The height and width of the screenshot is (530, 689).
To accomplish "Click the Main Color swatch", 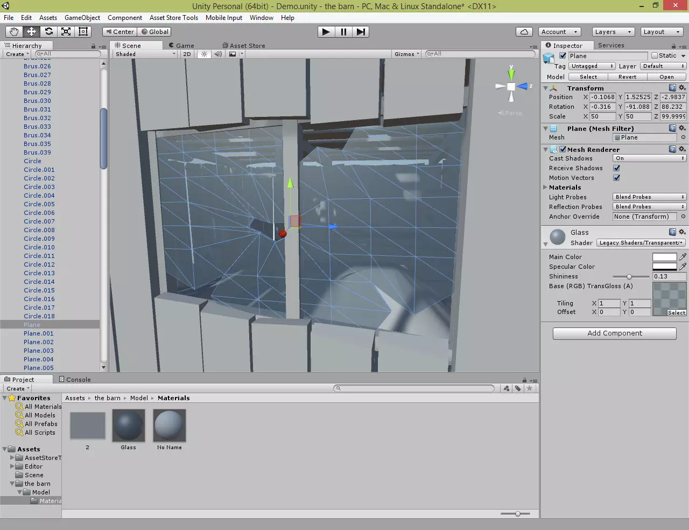I will tap(664, 257).
